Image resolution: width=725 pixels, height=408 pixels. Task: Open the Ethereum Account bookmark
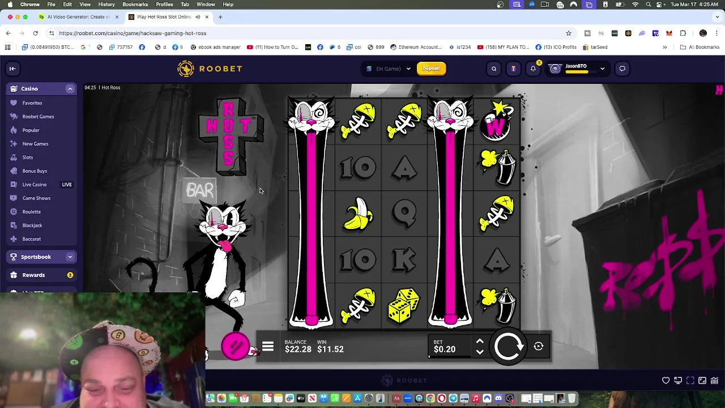[416, 47]
